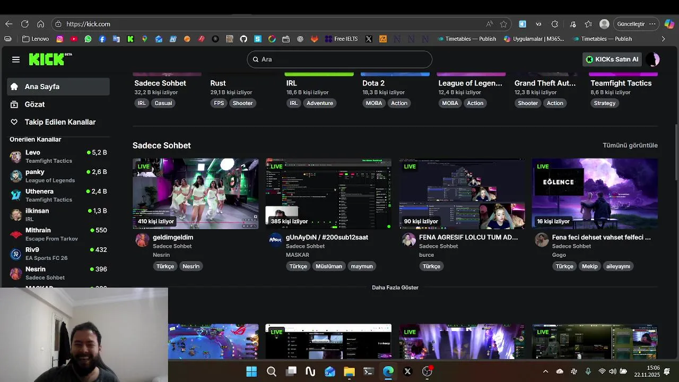The height and width of the screenshot is (382, 679).
Task: Open the WhatsApp bookmark icon
Action: pyautogui.click(x=88, y=39)
